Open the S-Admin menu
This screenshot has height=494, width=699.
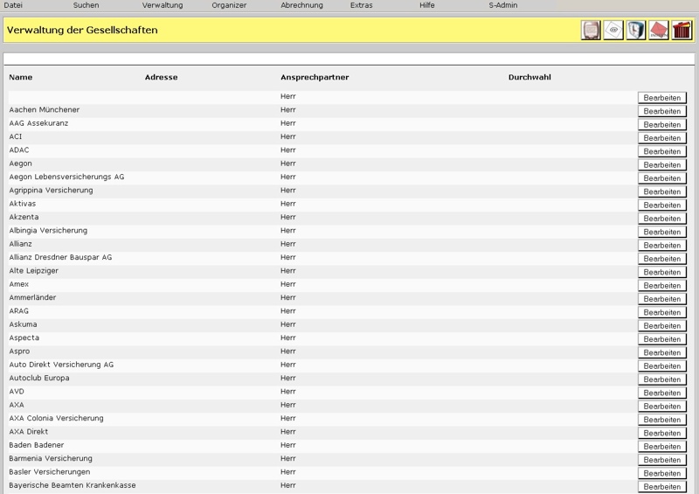click(x=503, y=5)
